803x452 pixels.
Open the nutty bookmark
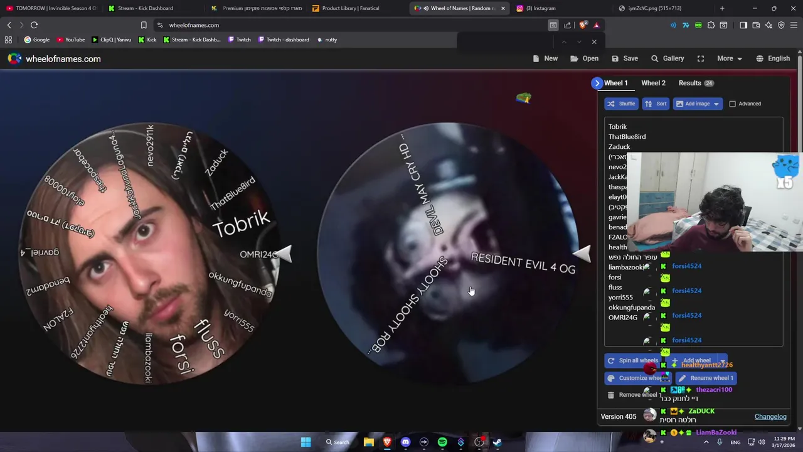(327, 40)
